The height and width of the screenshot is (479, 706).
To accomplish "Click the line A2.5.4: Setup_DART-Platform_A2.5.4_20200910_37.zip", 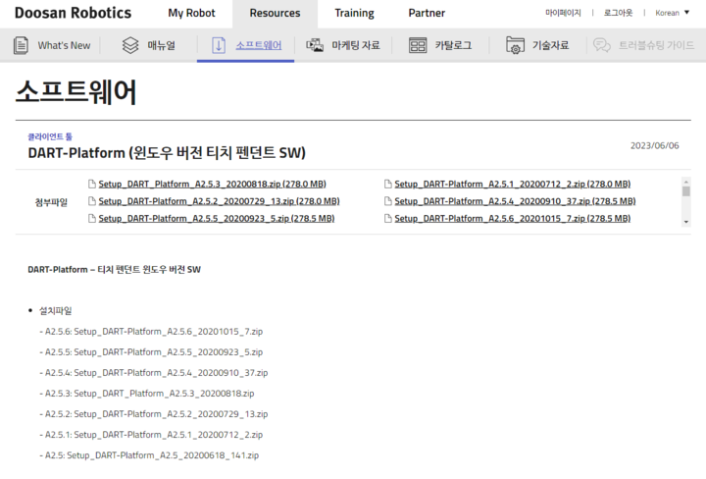I will [x=154, y=373].
